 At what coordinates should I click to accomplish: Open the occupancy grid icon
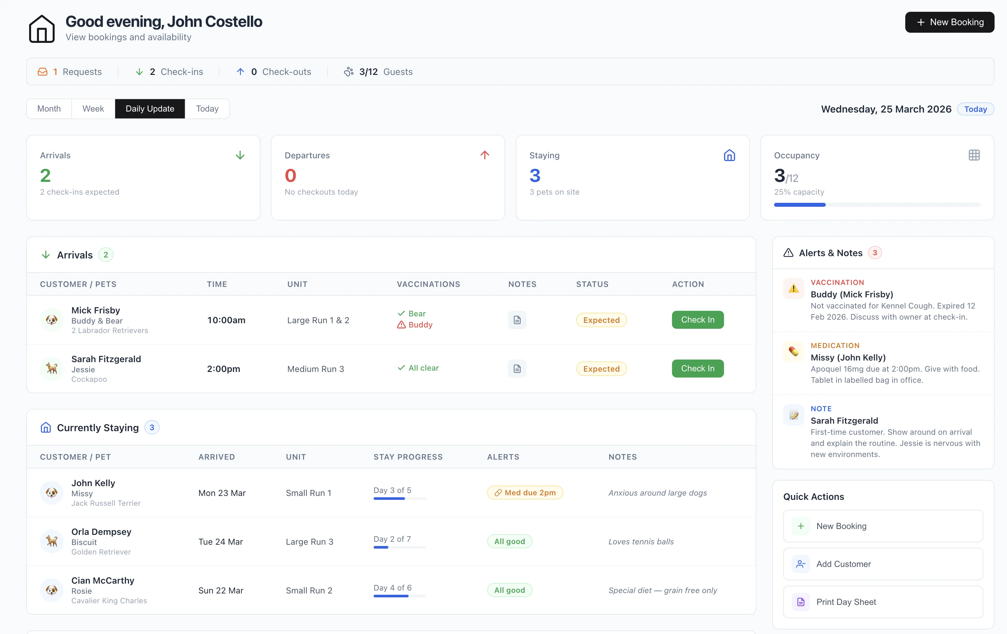(x=974, y=155)
